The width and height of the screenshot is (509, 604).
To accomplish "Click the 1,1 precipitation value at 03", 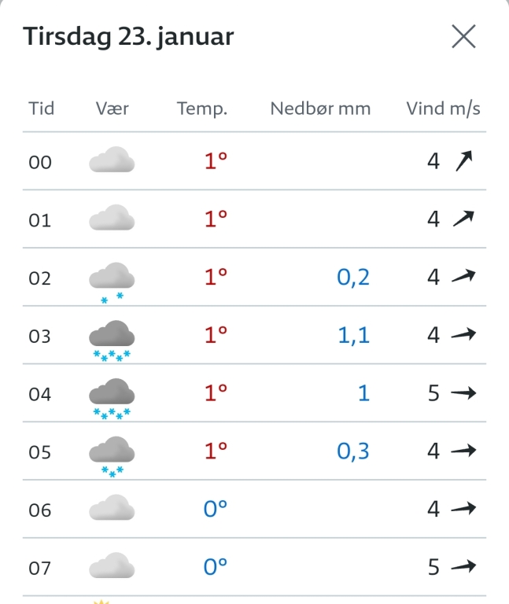I will (x=353, y=335).
